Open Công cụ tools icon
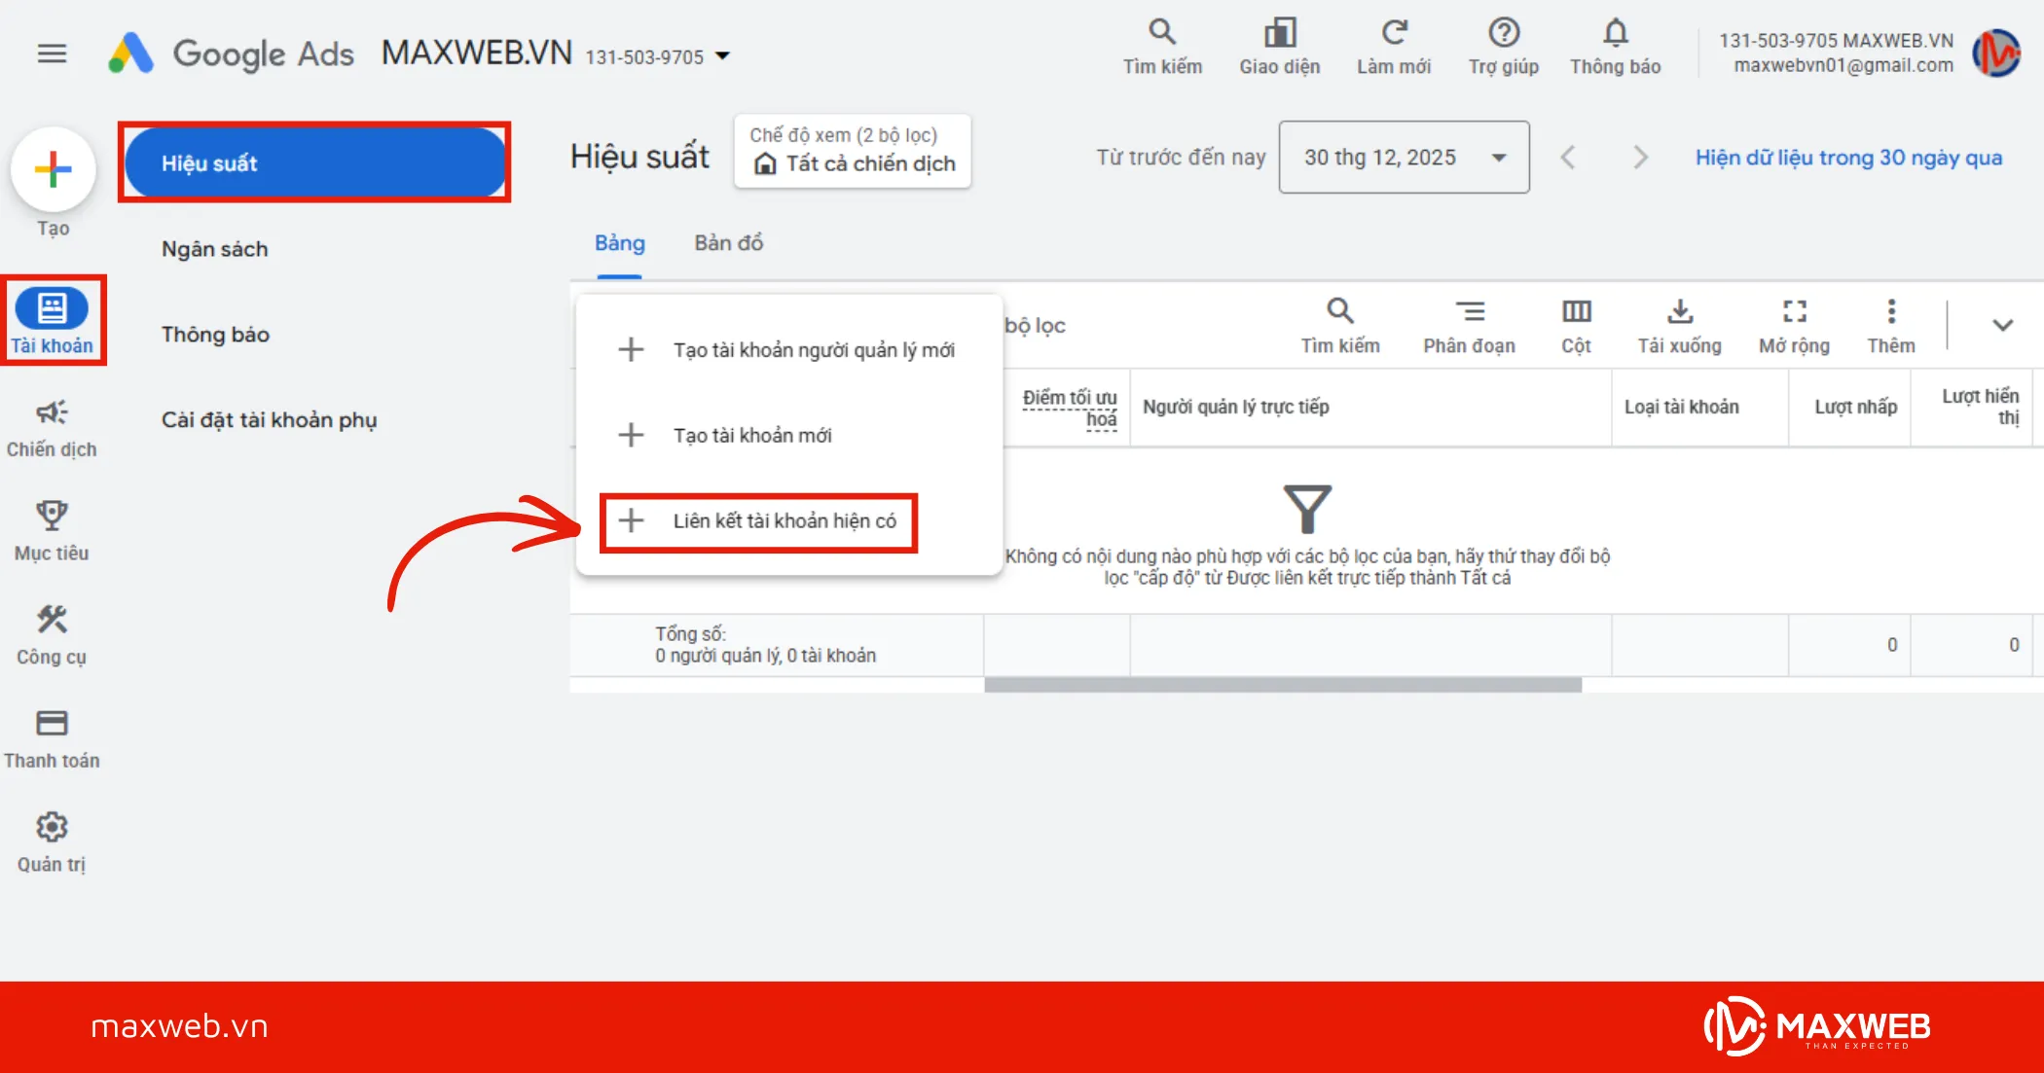2044x1073 pixels. pos(52,621)
